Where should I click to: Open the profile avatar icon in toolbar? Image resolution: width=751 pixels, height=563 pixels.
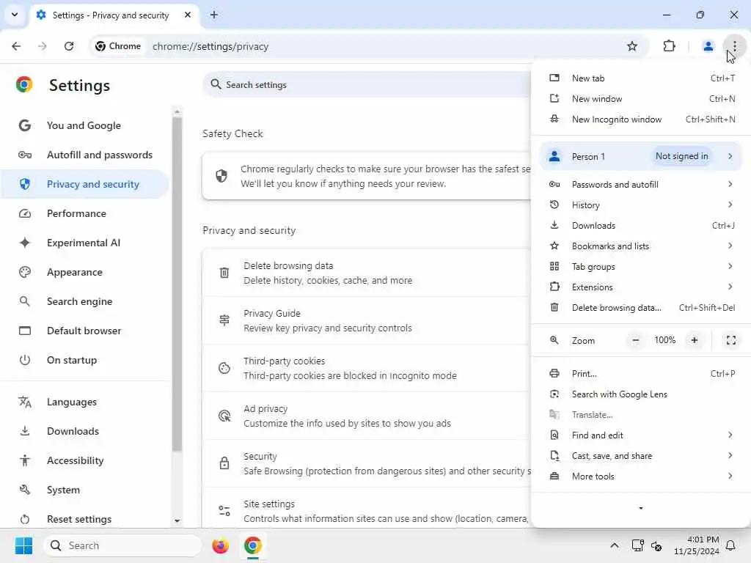[708, 46]
